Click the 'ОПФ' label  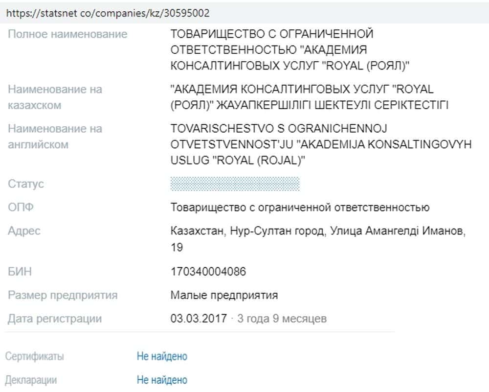21,208
